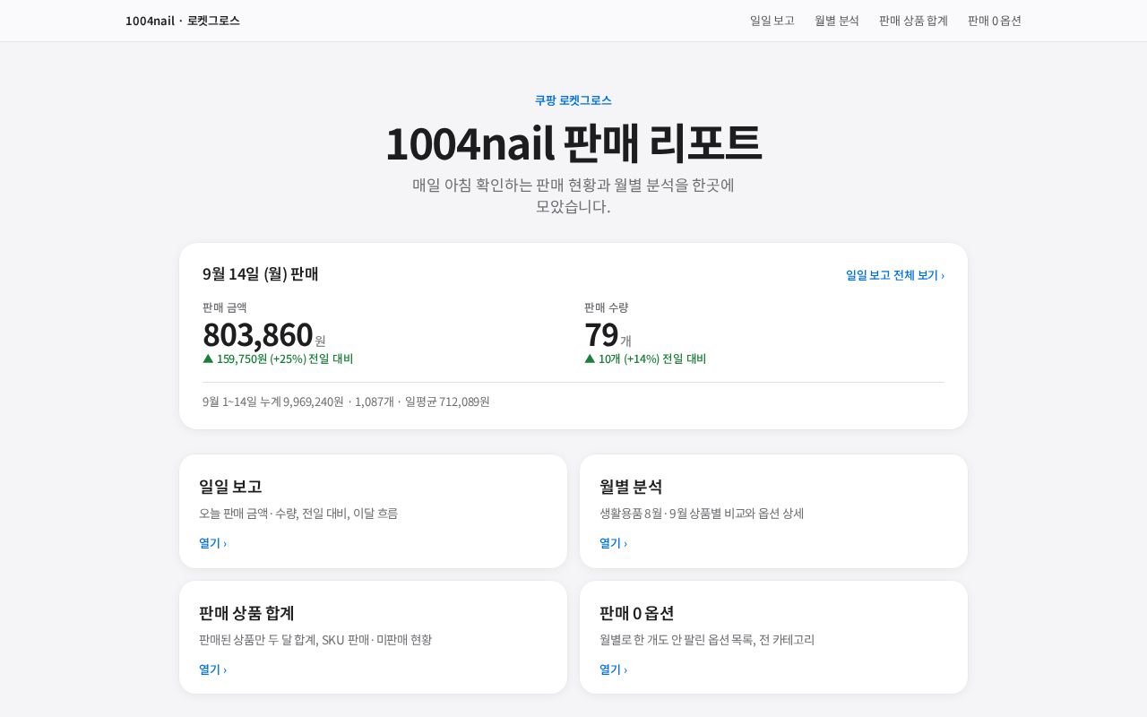Click the 803,860 sales amount value

258,335
